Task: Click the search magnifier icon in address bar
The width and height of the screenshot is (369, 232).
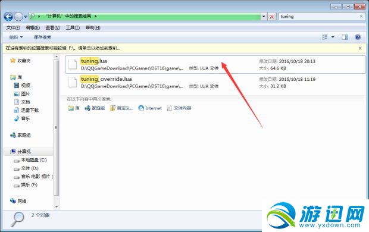Action: pos(33,16)
